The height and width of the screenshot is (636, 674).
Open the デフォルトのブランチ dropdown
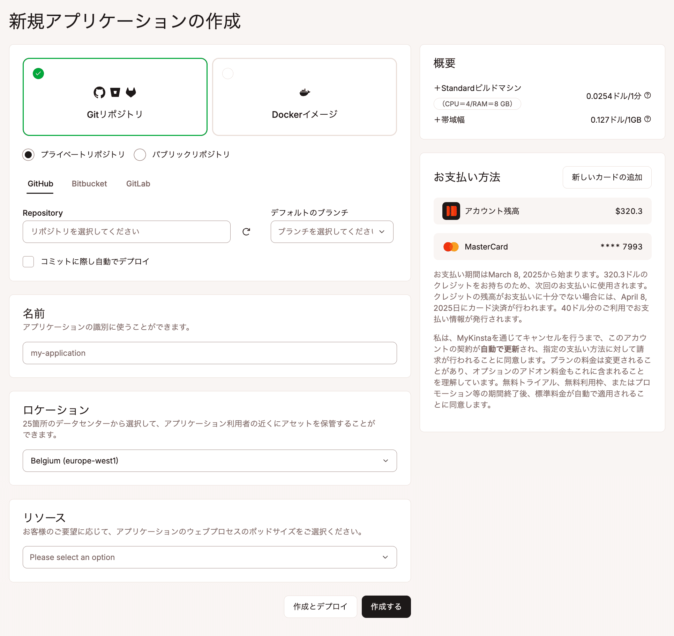[332, 232]
